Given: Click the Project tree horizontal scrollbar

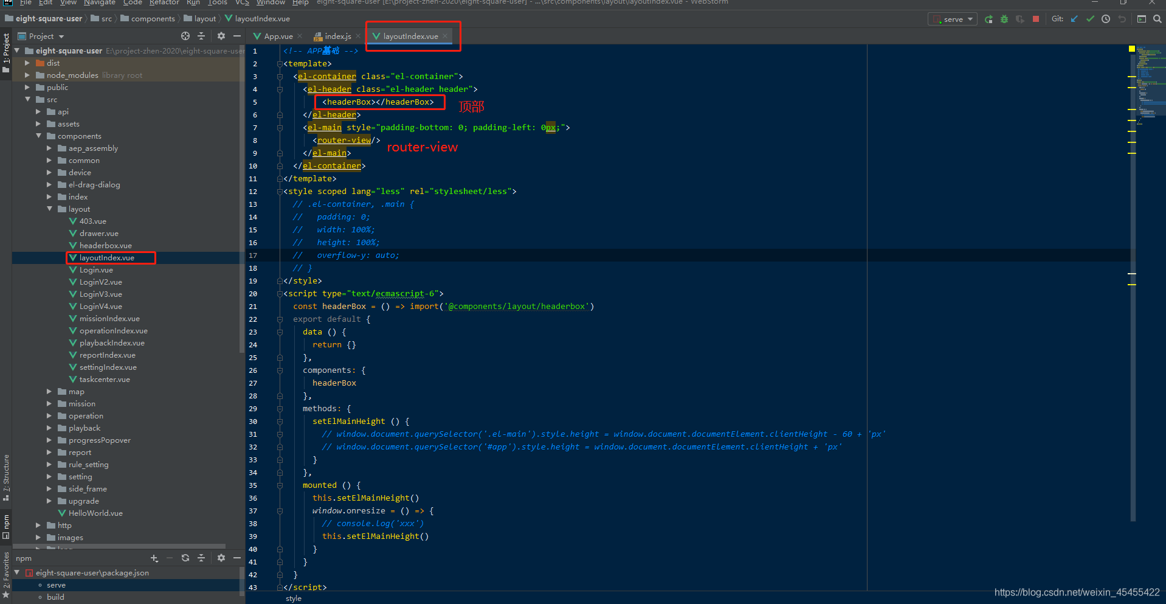Looking at the screenshot, I should (x=119, y=547).
